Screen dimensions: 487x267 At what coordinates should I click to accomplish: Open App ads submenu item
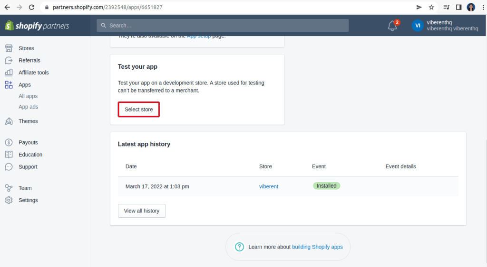pos(28,107)
